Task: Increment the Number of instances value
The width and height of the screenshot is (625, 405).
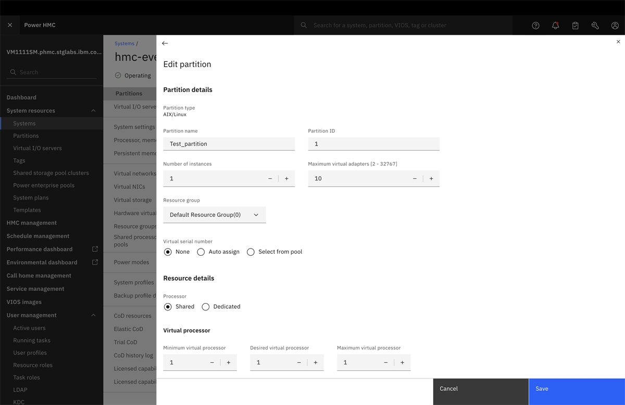Action: point(286,178)
